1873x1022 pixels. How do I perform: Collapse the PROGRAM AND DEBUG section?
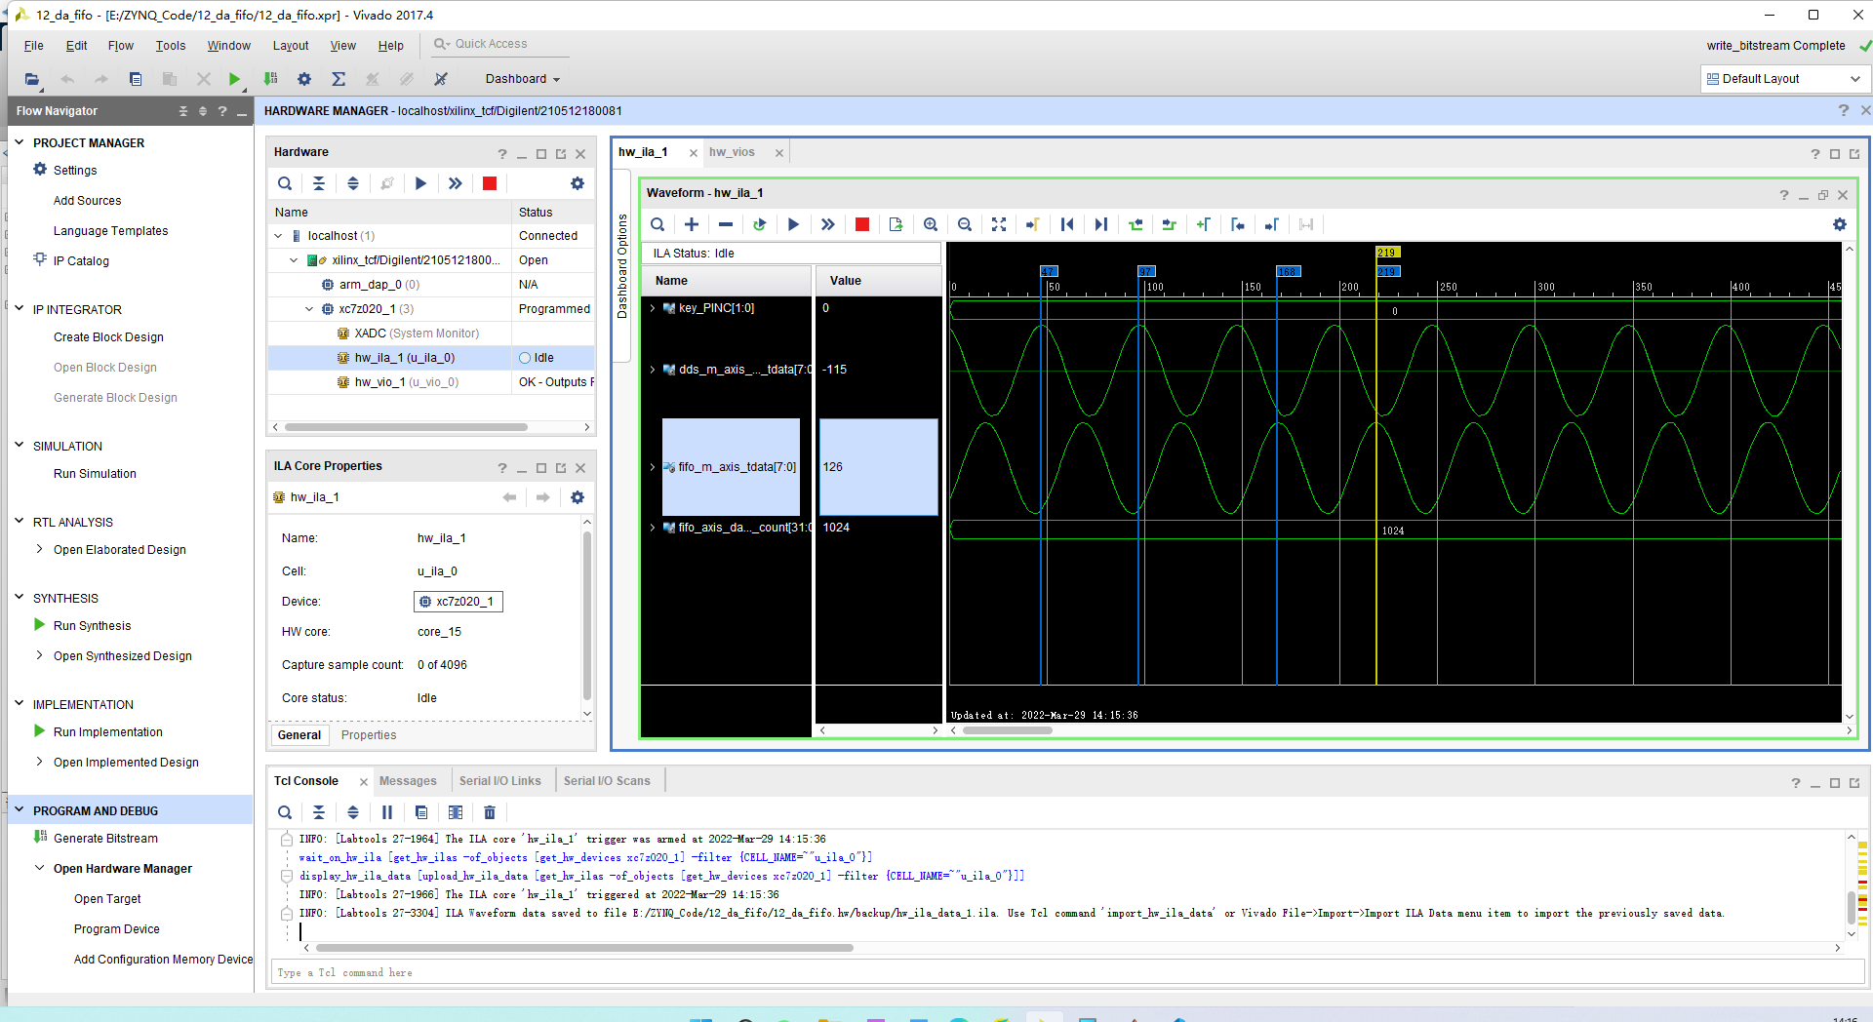coord(20,809)
